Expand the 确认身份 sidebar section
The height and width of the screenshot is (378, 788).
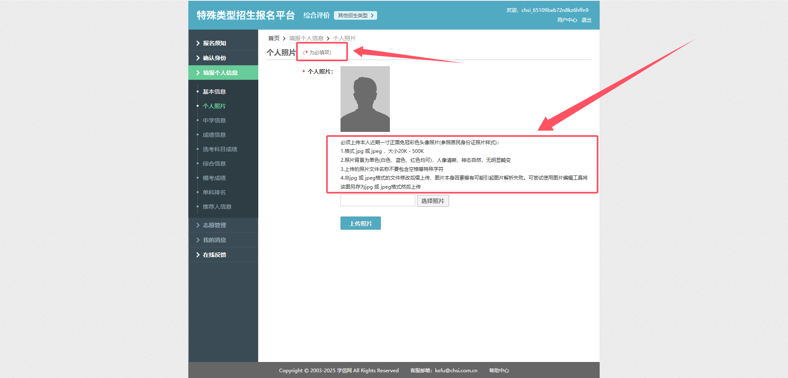[x=214, y=58]
